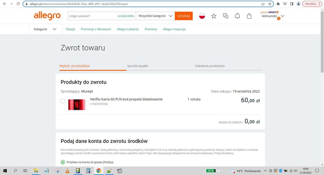The image size is (324, 175).
Task: Click the szukaj wielu link
Action: 126,16
